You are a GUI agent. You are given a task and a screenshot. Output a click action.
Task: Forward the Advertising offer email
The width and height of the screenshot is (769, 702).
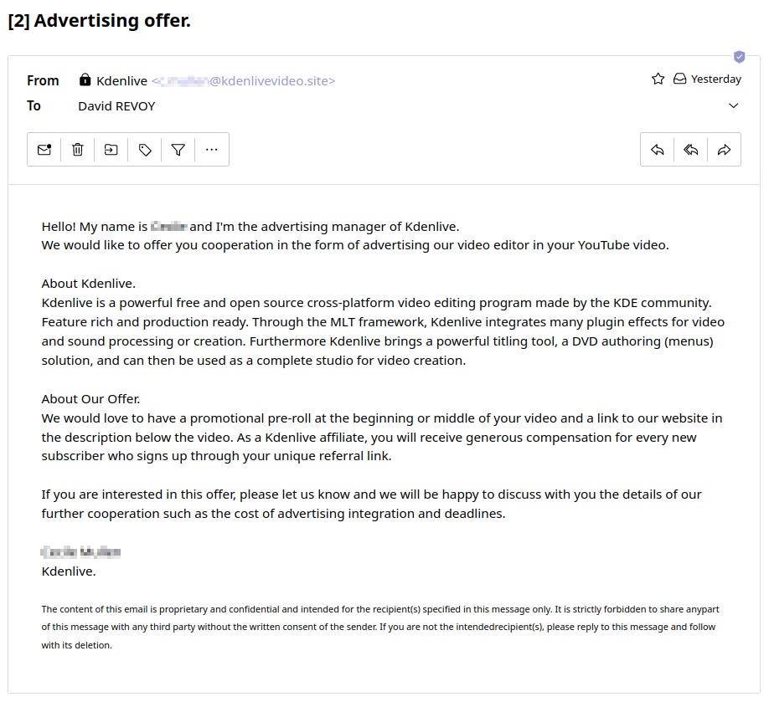click(725, 150)
